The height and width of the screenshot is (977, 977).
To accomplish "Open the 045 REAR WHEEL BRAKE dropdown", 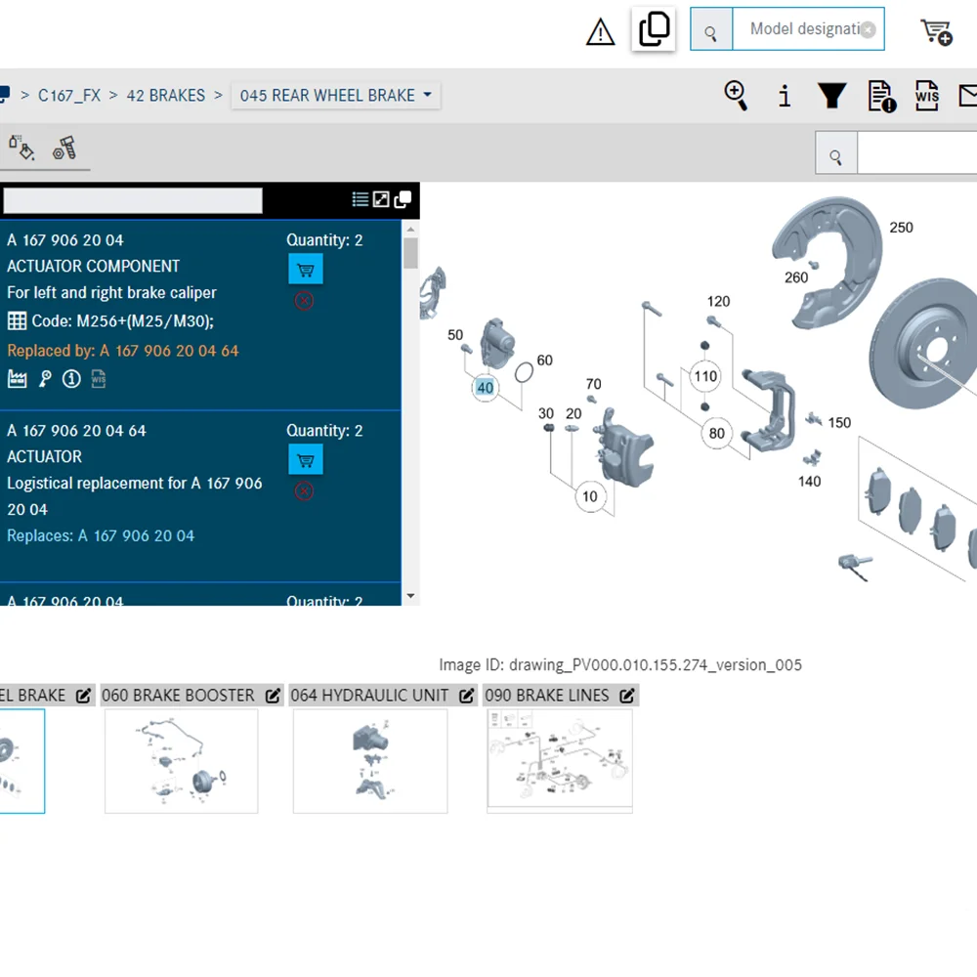I will point(335,96).
